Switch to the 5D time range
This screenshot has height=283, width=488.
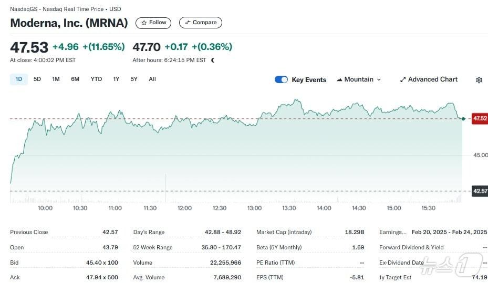(x=37, y=79)
